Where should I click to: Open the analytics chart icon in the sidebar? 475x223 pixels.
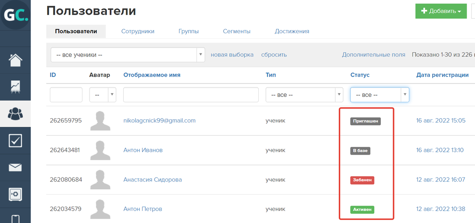tap(15, 87)
